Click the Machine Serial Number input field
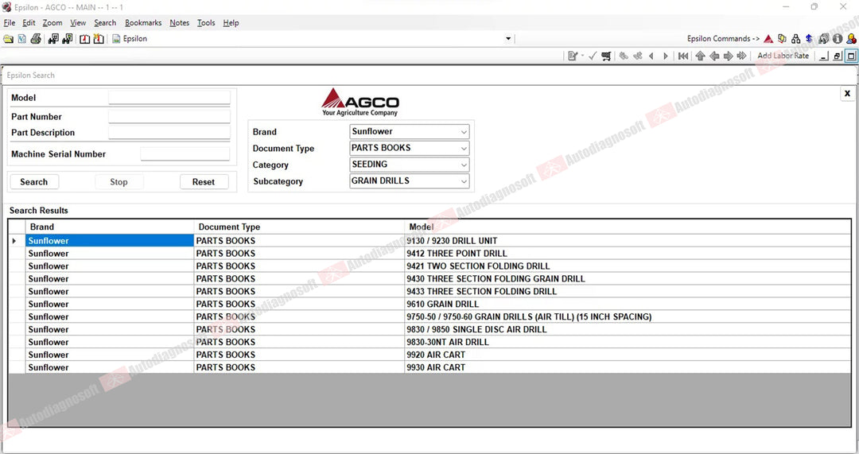Viewport: 859px width, 454px height. pos(185,154)
